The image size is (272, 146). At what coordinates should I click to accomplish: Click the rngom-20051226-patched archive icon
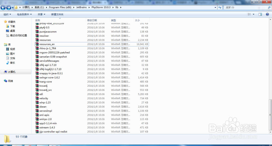[x=37, y=53]
